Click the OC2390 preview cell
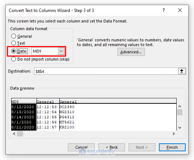Image resolution: width=194 pixels, height=160 pixels. point(67,107)
